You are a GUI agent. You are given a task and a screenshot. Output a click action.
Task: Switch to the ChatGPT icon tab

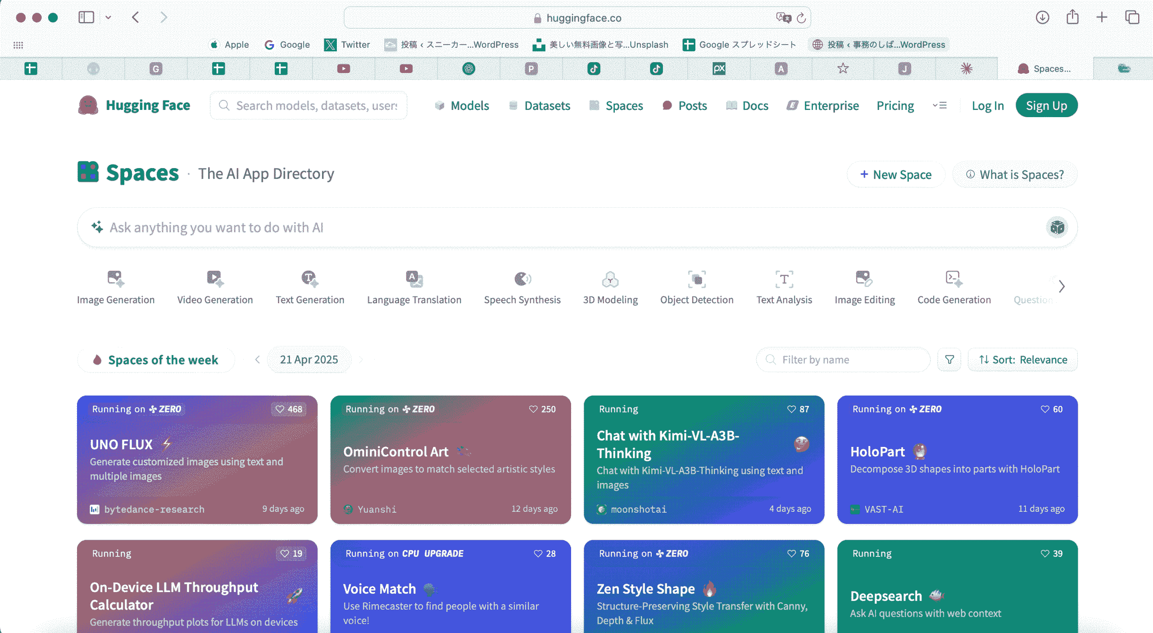coord(469,68)
